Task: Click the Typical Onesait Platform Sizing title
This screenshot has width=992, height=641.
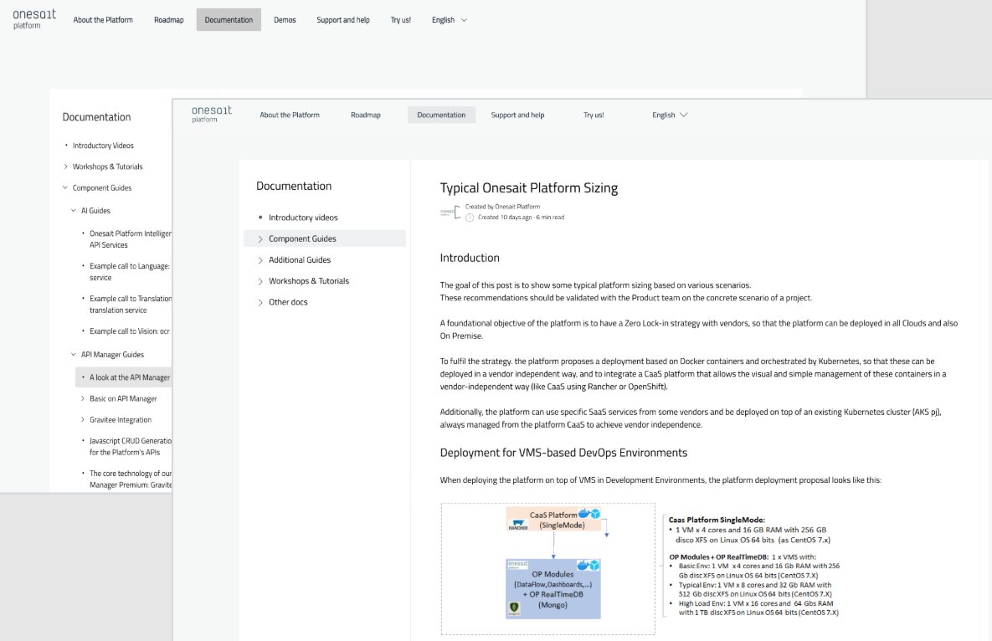Action: click(x=529, y=187)
